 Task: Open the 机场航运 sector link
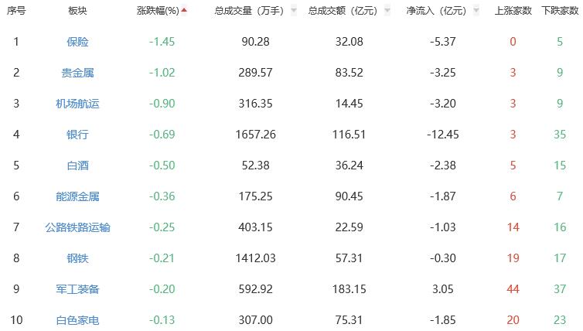[77, 104]
